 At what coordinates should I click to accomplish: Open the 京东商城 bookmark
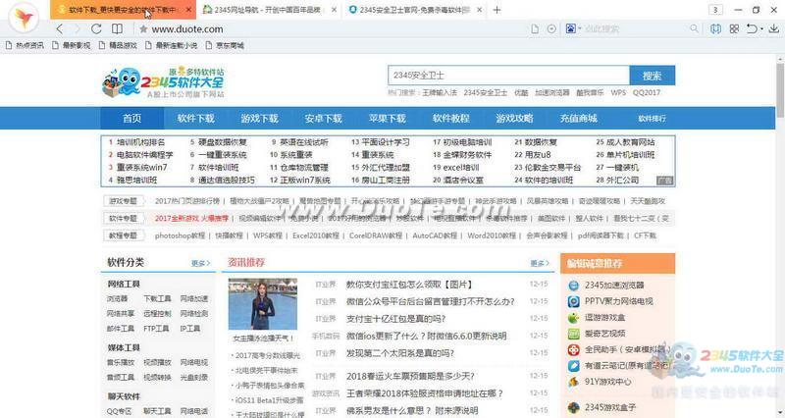225,45
